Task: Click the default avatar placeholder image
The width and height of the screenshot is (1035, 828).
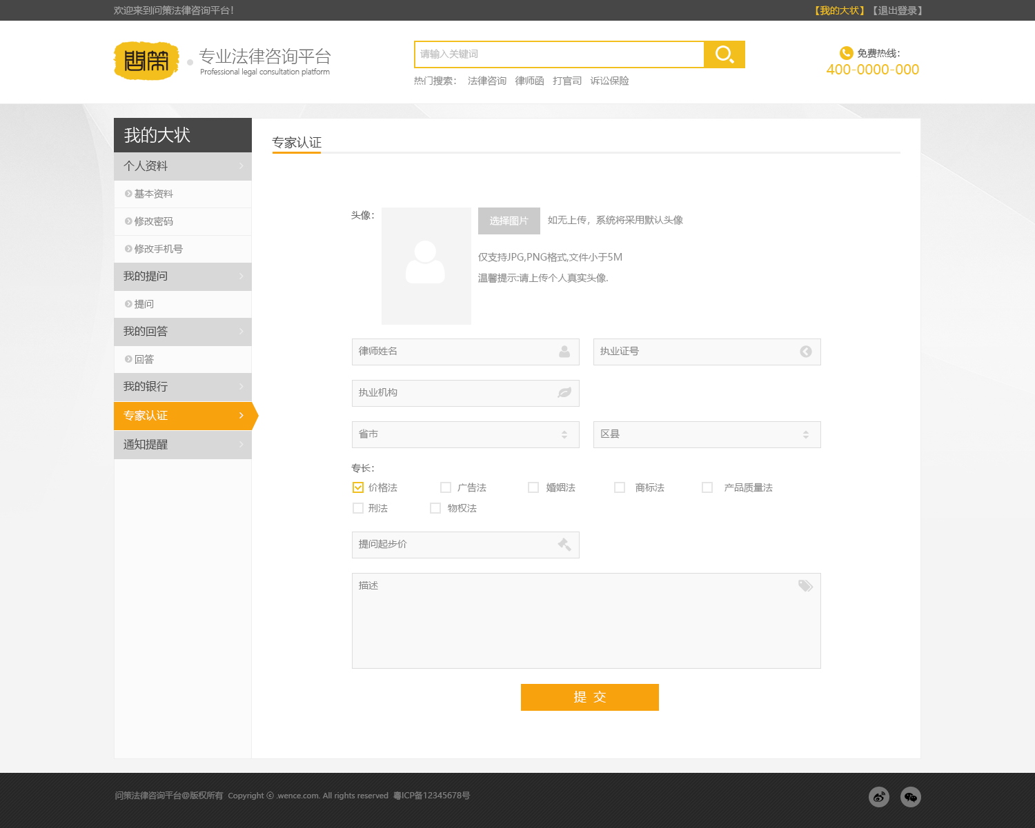Action: (426, 266)
